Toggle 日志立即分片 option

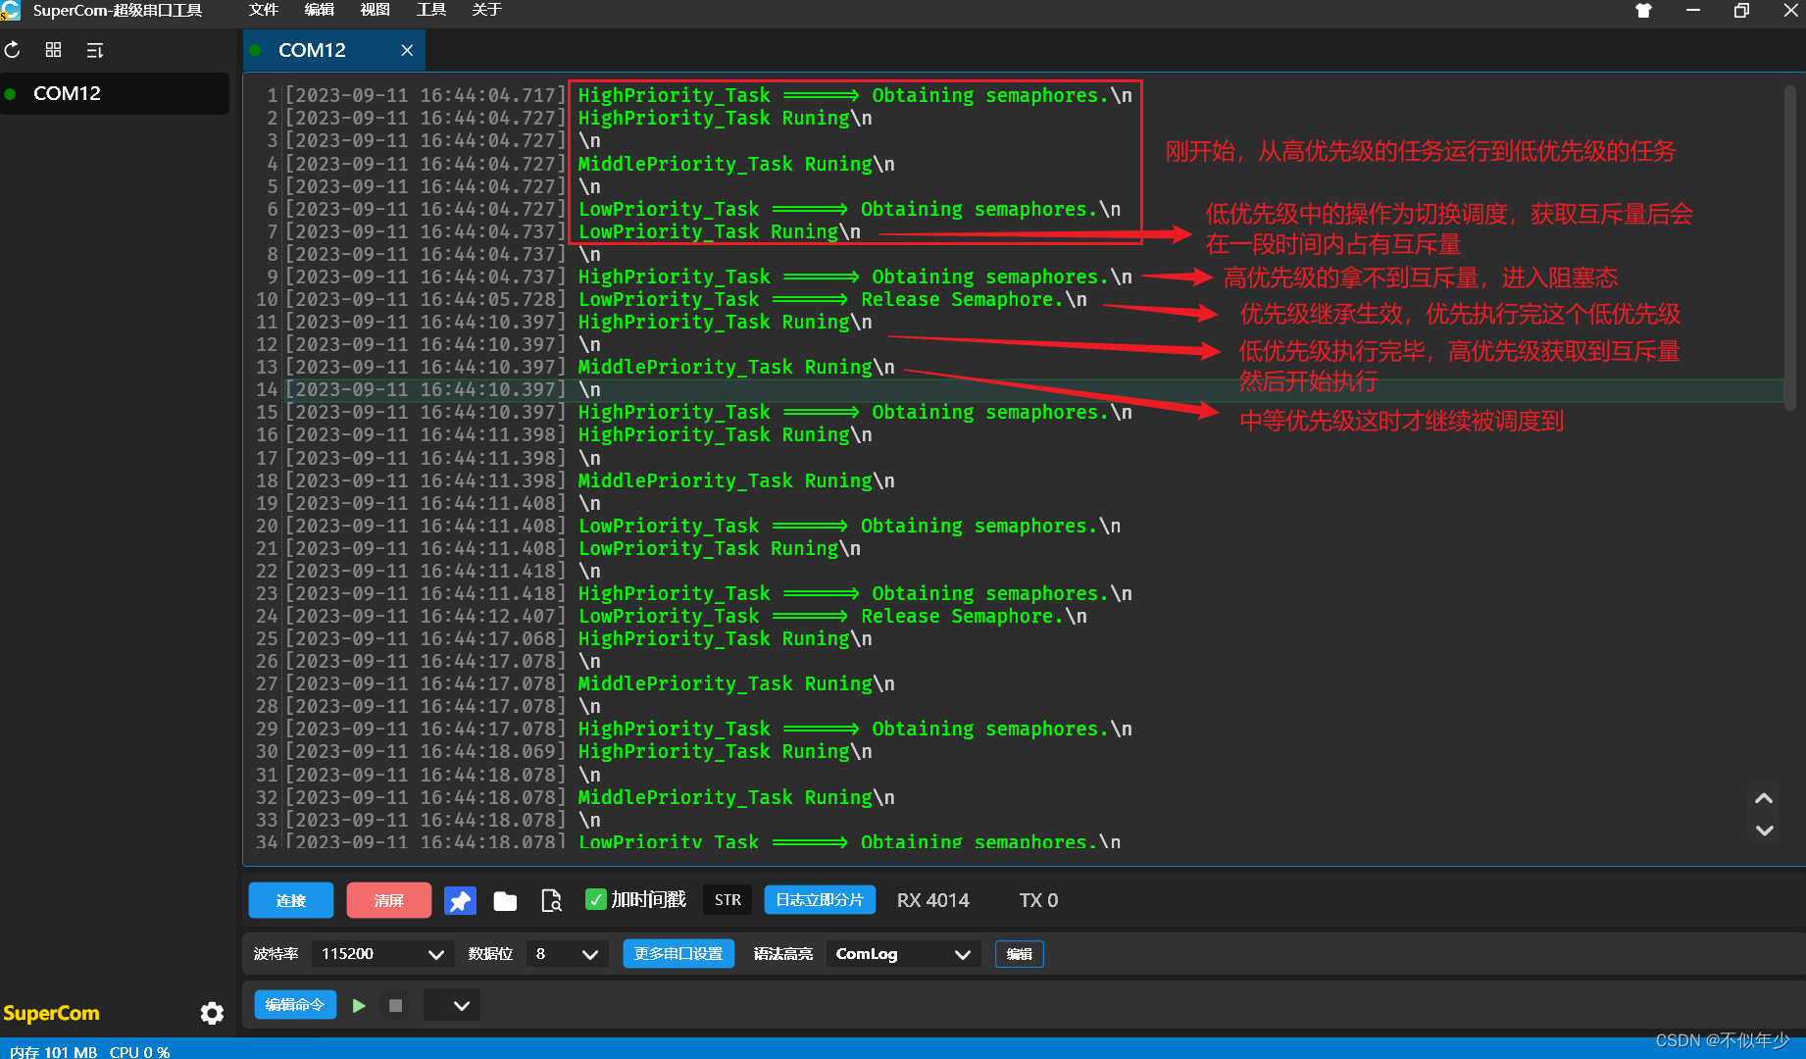[x=820, y=900]
